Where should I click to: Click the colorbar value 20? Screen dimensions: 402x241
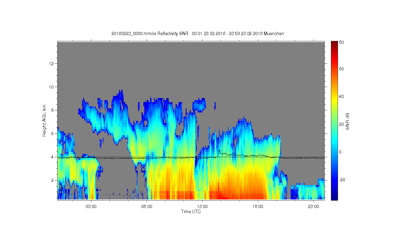point(341,124)
